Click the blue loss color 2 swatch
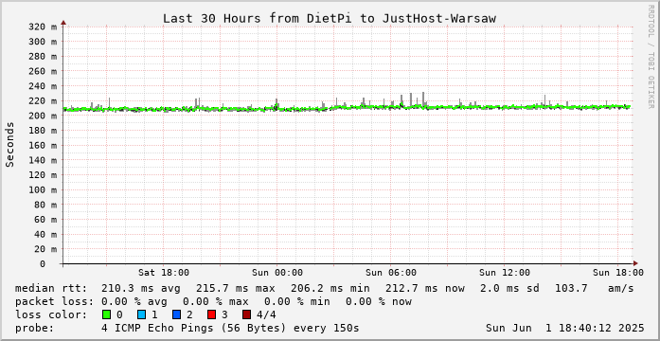This screenshot has height=341, width=660. pos(177,314)
